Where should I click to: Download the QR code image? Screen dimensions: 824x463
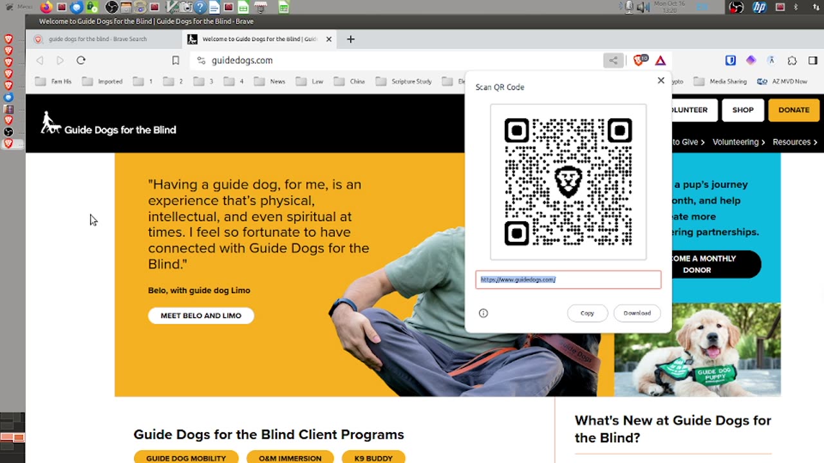coord(637,313)
